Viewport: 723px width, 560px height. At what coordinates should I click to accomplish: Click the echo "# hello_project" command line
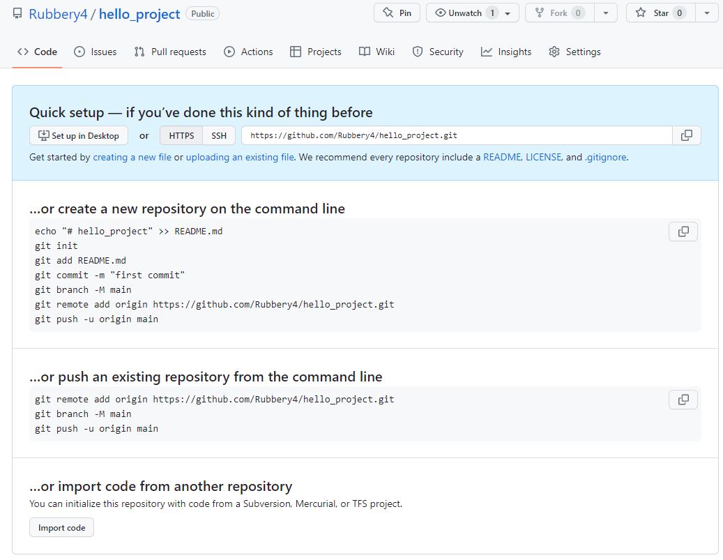tap(129, 231)
